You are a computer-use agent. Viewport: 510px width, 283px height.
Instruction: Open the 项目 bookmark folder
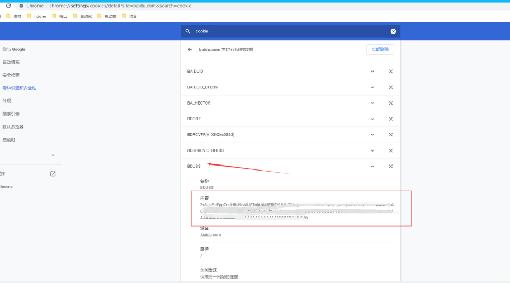129,16
